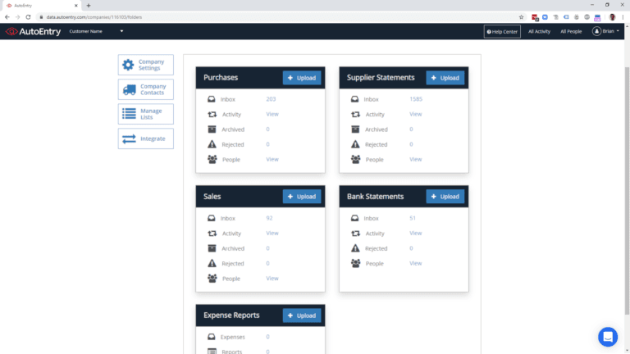630x354 pixels.
Task: Open the Brian user account menu
Action: (606, 31)
